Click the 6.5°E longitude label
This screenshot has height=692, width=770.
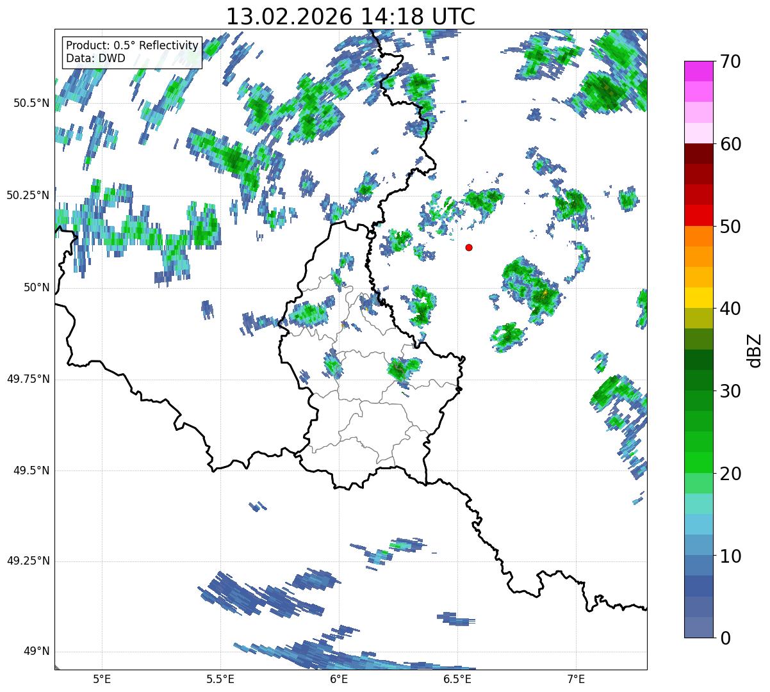click(x=457, y=679)
